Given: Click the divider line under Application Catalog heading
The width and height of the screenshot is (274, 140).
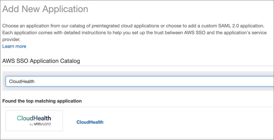Looking at the screenshot, I should [138, 66].
